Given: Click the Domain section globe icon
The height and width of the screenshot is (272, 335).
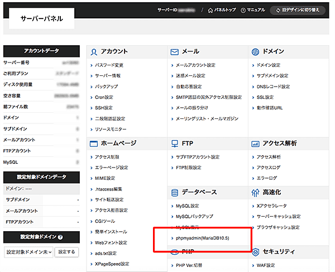Looking at the screenshot, I should pyautogui.click(x=255, y=52).
